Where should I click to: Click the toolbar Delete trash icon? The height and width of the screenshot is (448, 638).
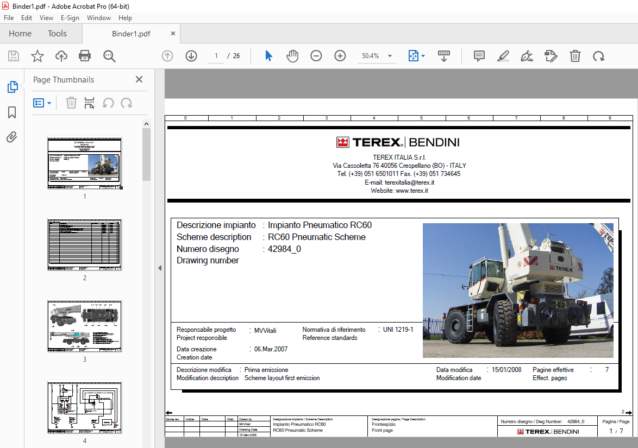pyautogui.click(x=575, y=56)
